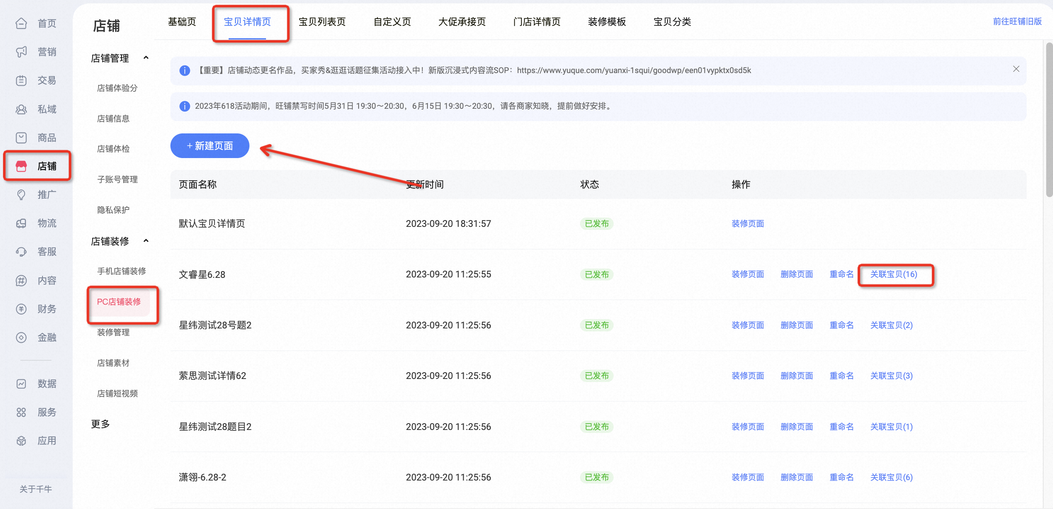Click the 新建页面 button

pos(210,146)
